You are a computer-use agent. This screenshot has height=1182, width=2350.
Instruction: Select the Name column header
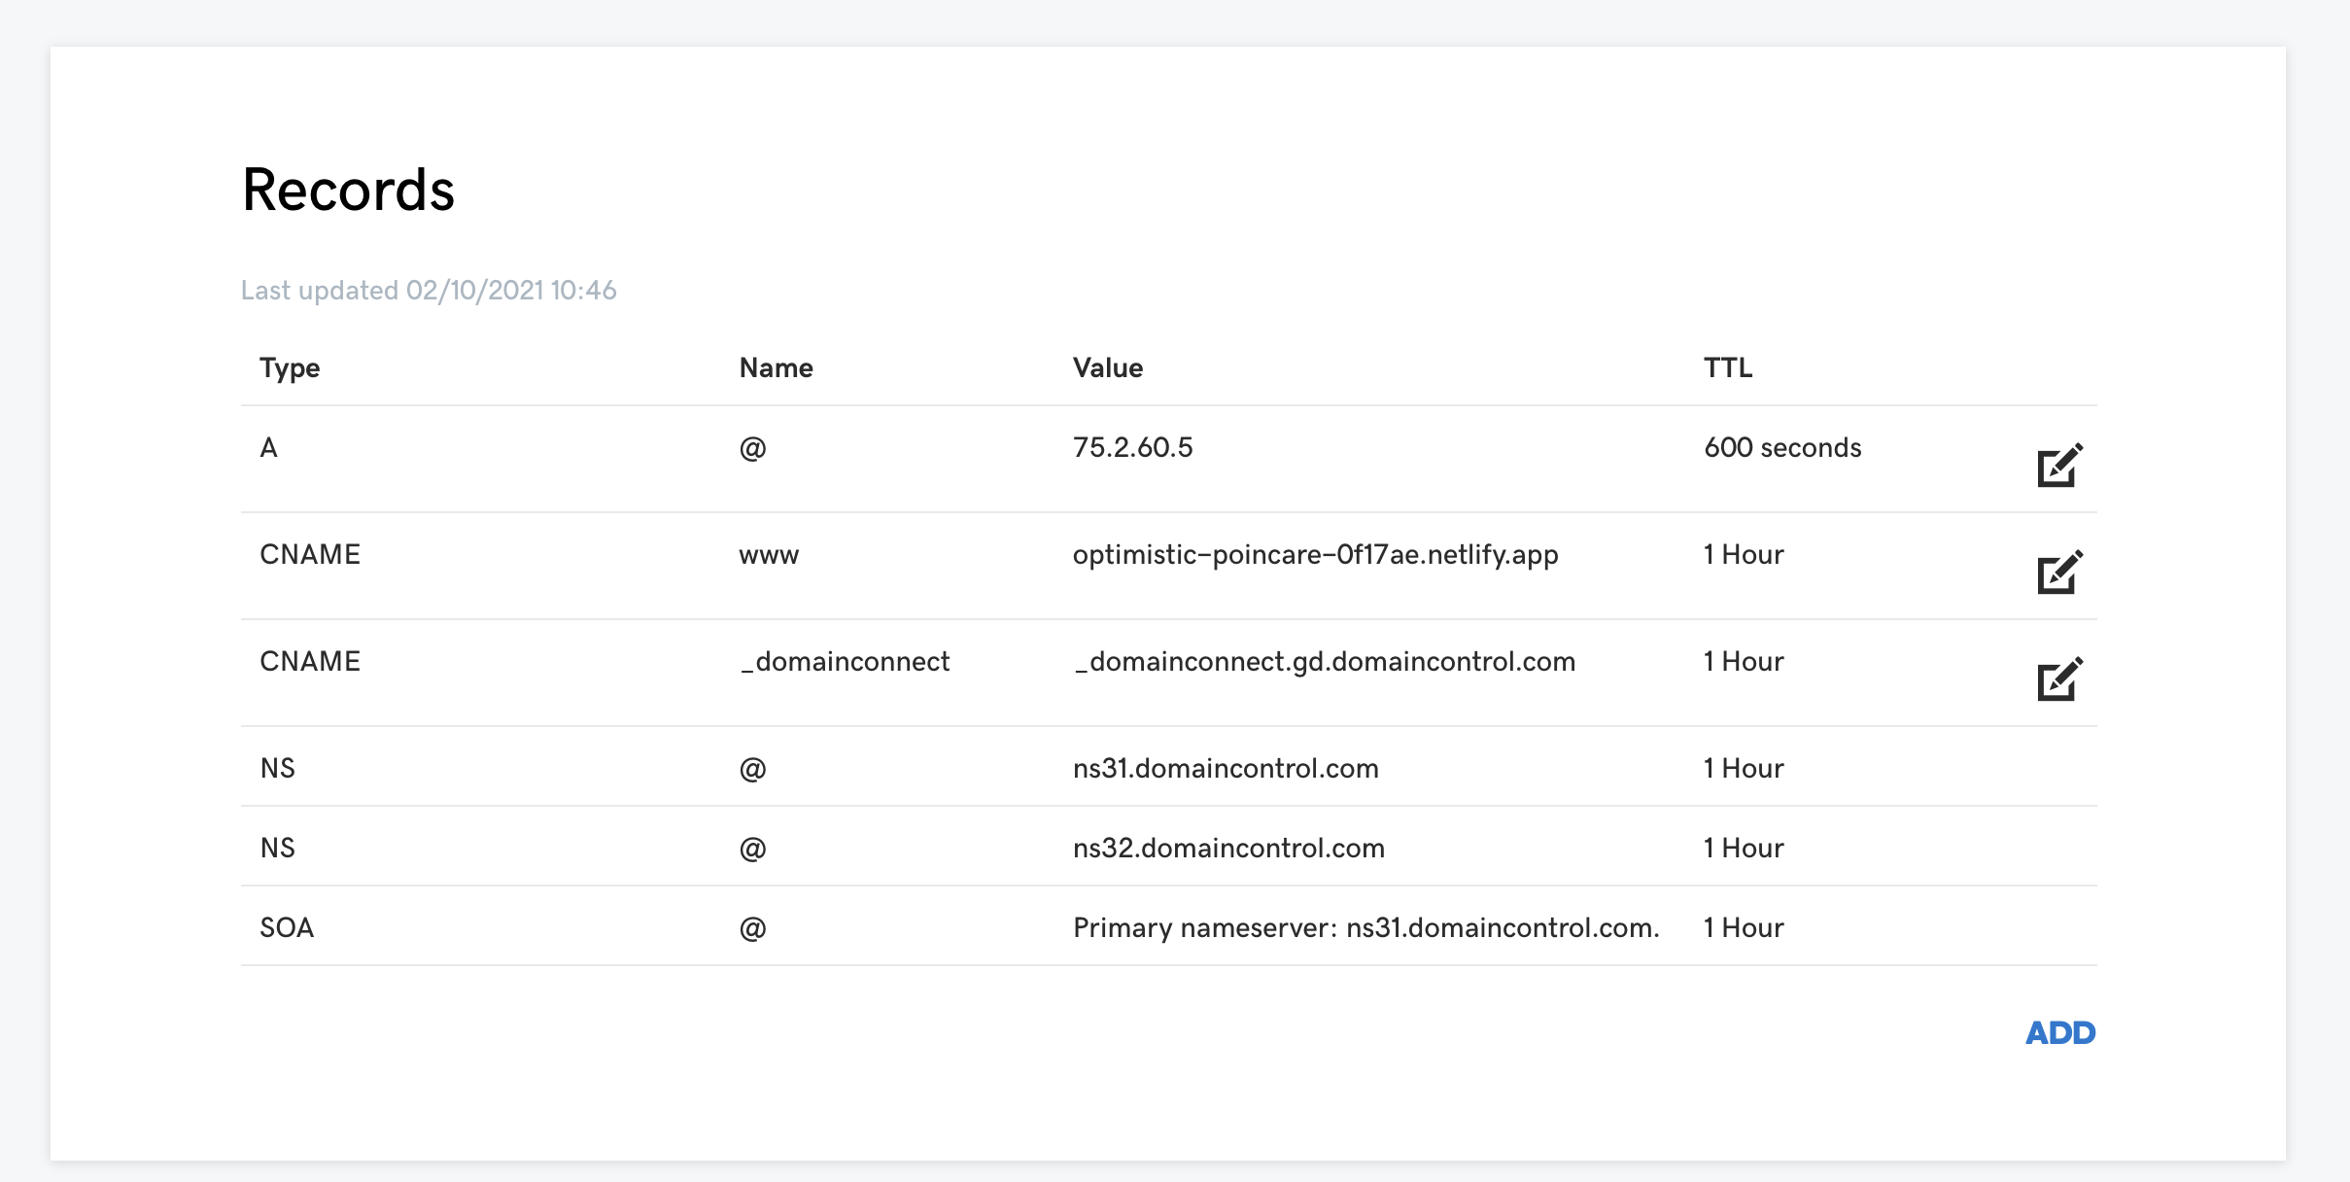(776, 367)
